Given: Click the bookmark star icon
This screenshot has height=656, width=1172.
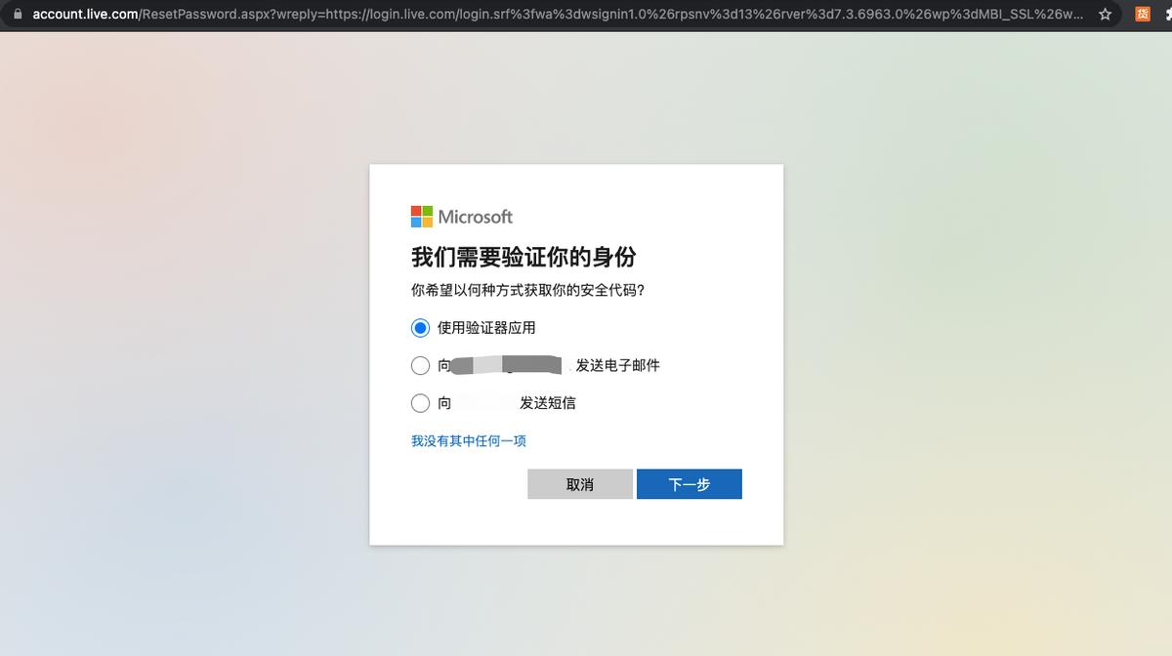Looking at the screenshot, I should [x=1105, y=15].
